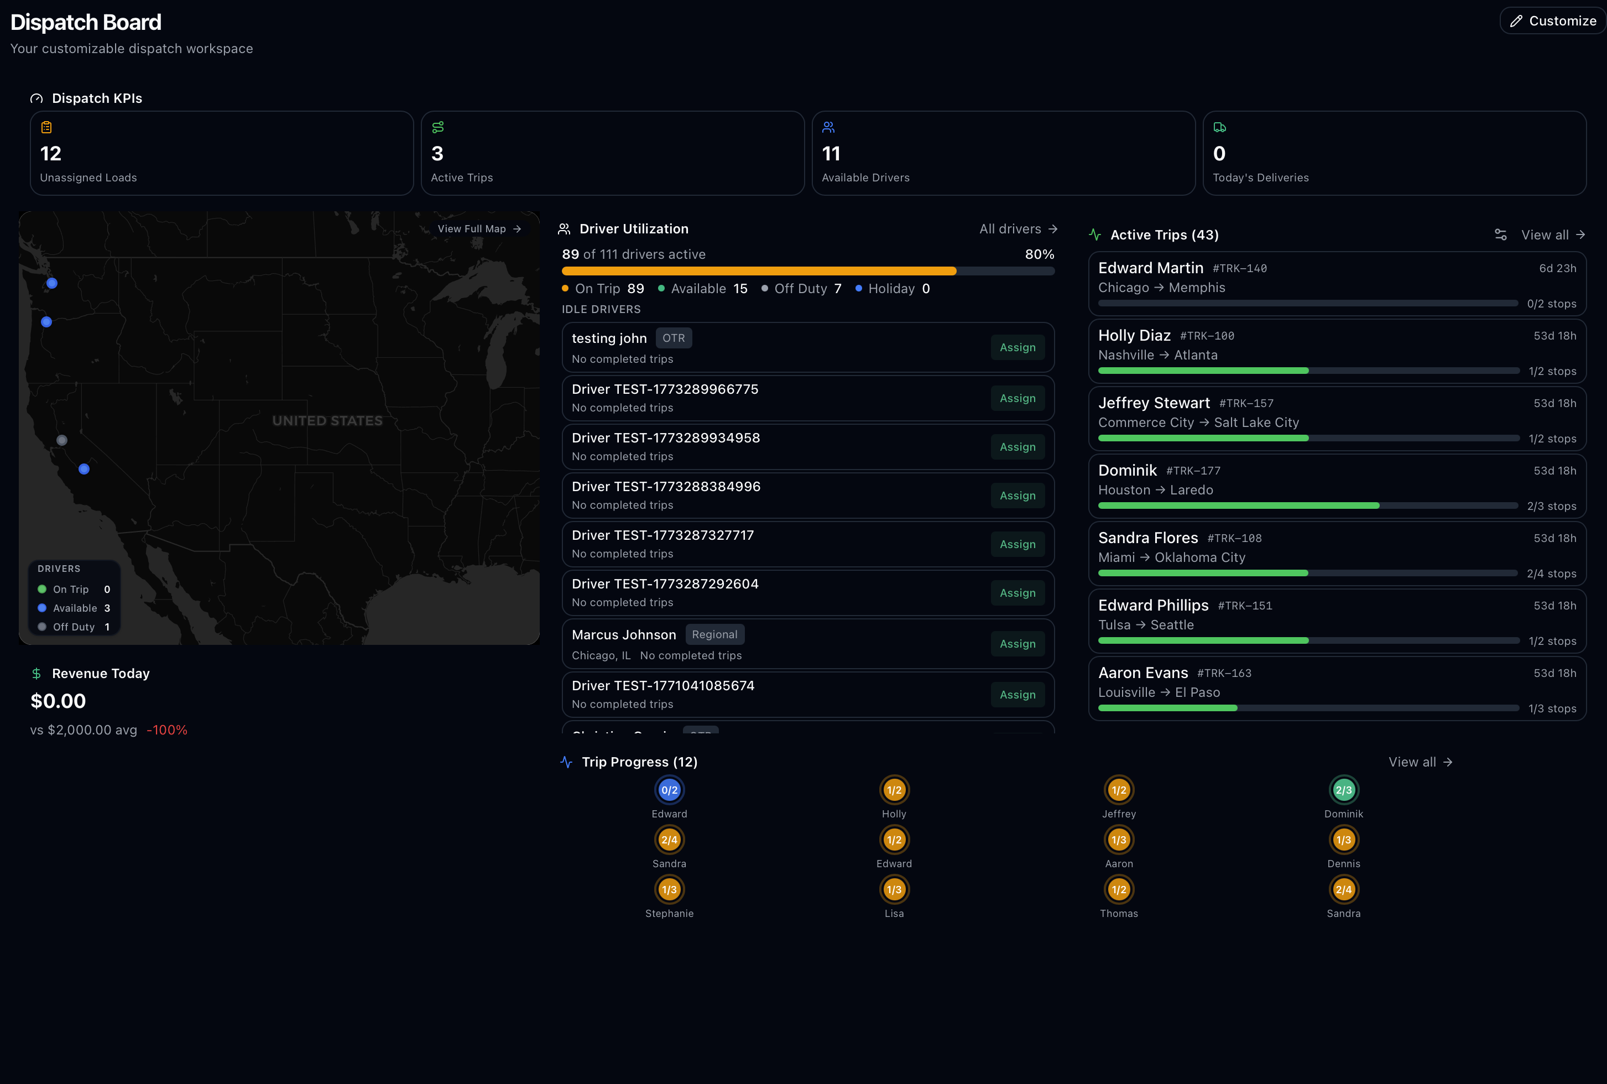Click Dominik Houston to Laredo progress bar
The width and height of the screenshot is (1607, 1084).
tap(1307, 506)
